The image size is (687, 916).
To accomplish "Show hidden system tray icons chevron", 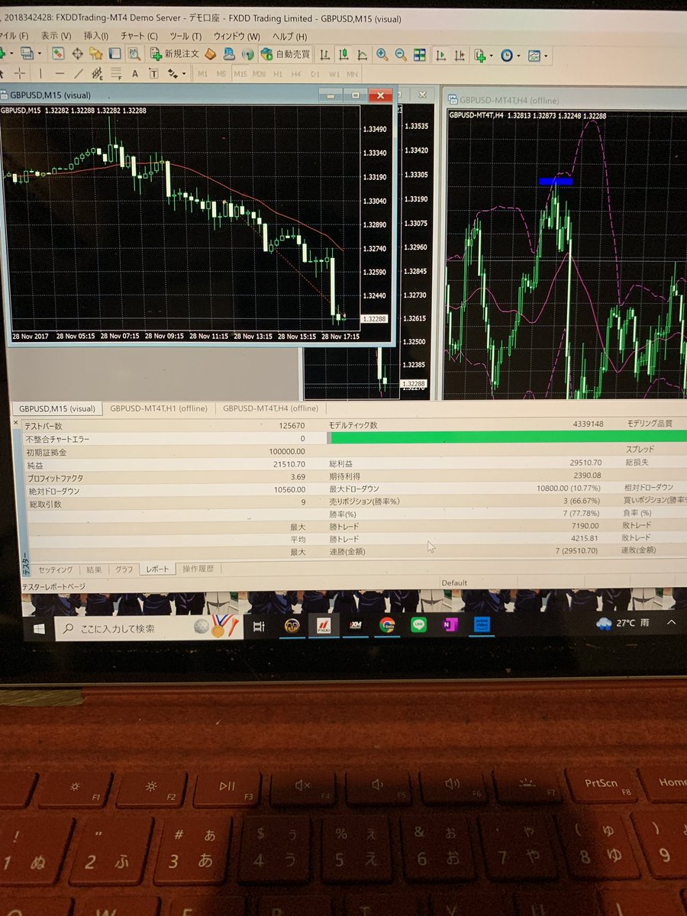I will pyautogui.click(x=672, y=623).
